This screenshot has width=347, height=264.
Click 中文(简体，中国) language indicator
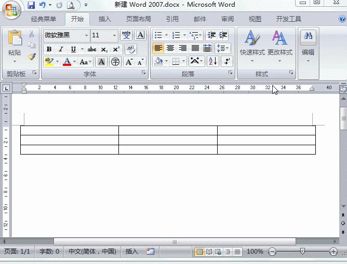[x=92, y=252]
